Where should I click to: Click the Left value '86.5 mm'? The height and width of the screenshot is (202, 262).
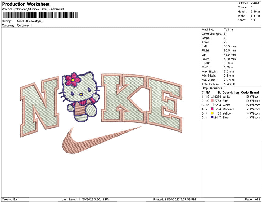230,46
